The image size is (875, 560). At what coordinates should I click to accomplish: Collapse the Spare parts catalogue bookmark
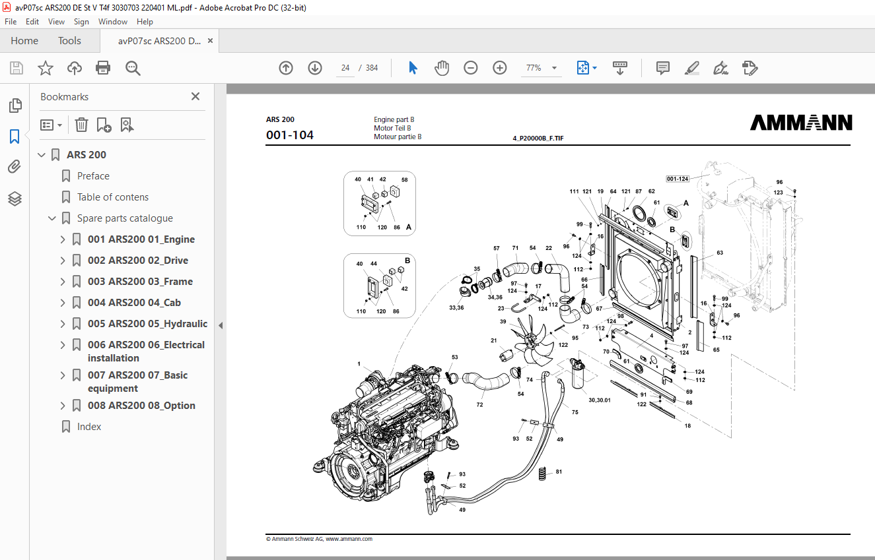point(52,218)
